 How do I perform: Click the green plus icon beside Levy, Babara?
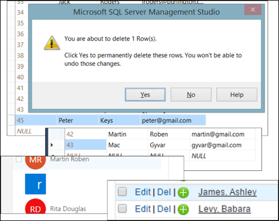point(183,209)
